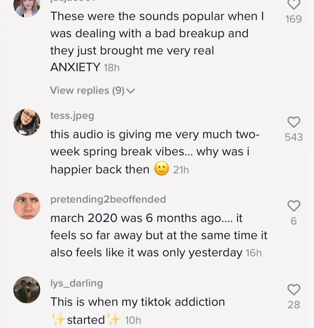This screenshot has height=328, width=314.
Task: Like the bad breakup ANXIETY comment
Action: point(294,5)
